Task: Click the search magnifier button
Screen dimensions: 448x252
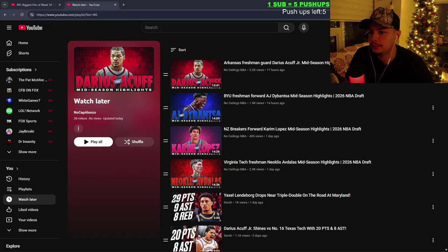Action: point(286,28)
